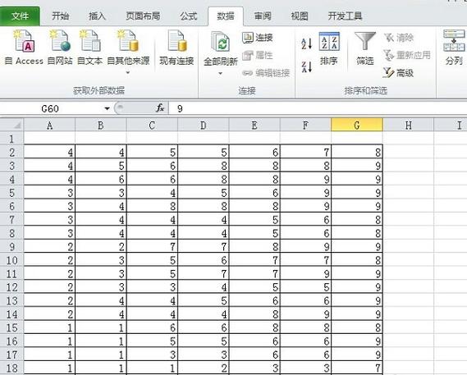The image size is (467, 375).
Task: Switch to the 开始 Home tab
Action: point(61,16)
